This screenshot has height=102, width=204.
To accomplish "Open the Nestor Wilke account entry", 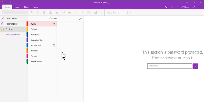I will [x=14, y=18].
